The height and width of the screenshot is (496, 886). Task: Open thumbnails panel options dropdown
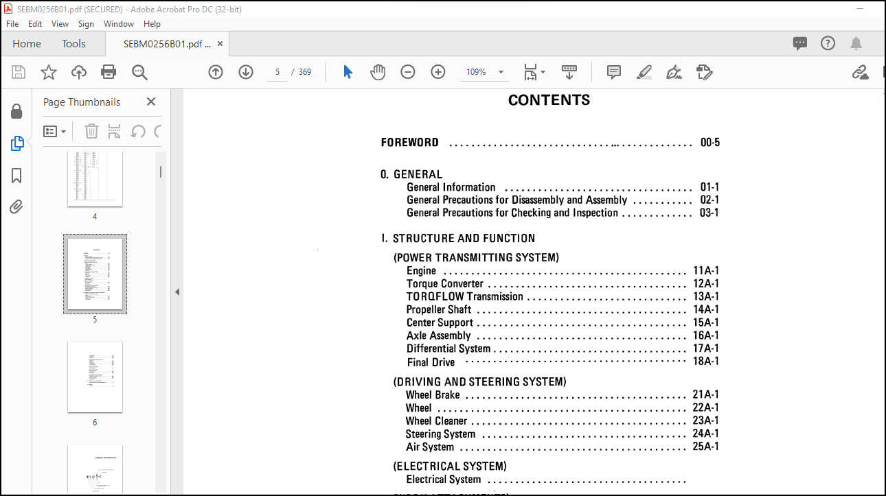[55, 131]
